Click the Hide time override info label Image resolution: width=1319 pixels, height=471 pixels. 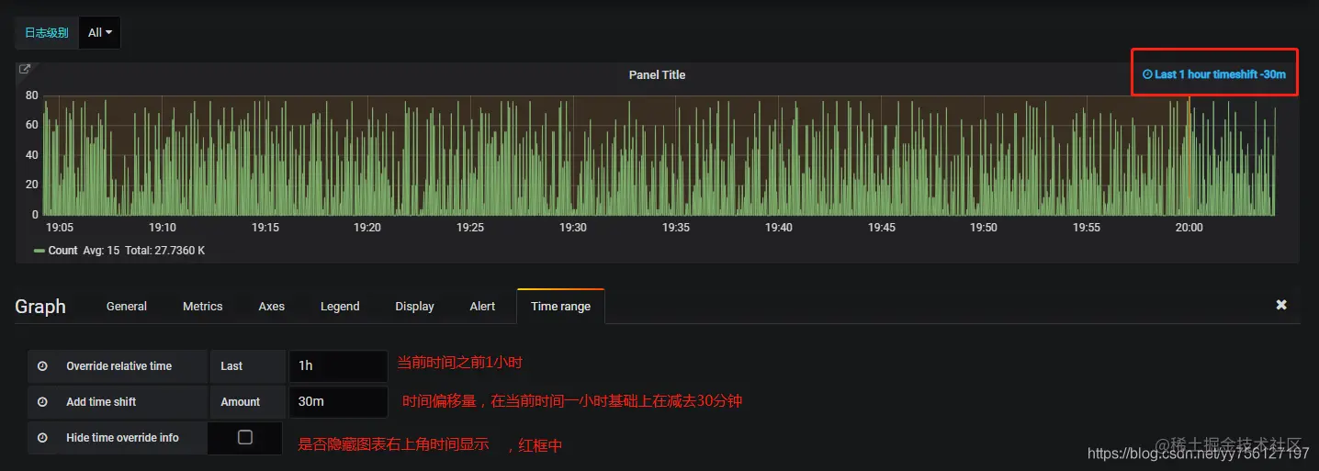[x=122, y=438]
